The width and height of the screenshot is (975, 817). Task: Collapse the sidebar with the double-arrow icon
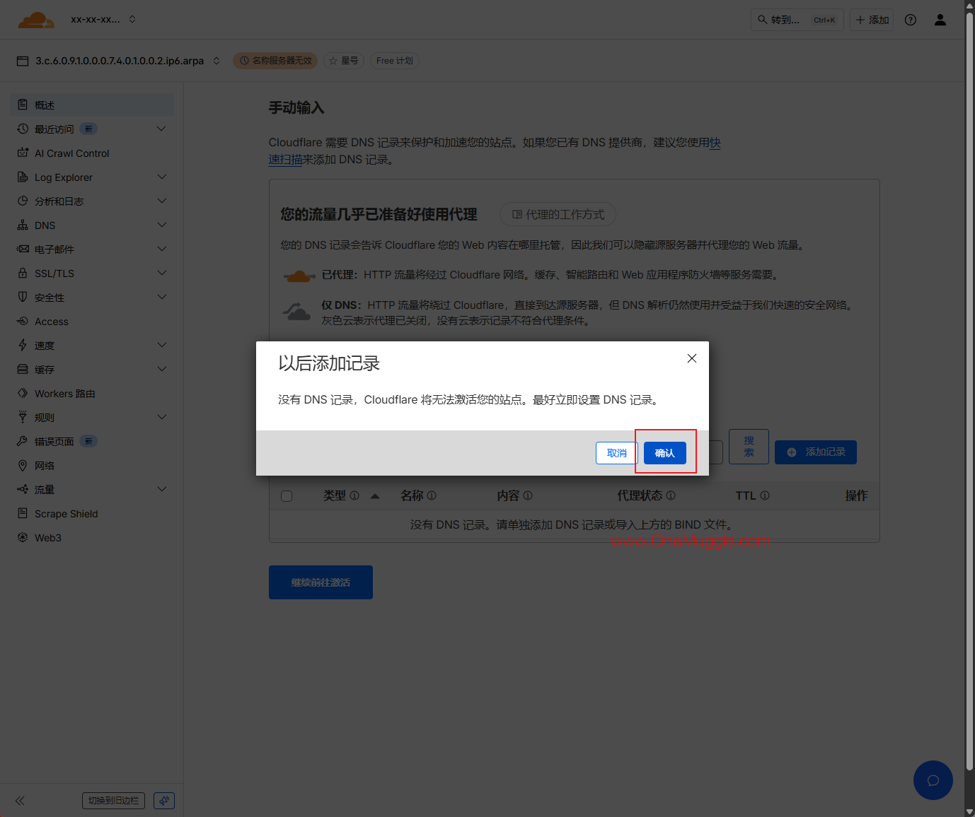(20, 801)
